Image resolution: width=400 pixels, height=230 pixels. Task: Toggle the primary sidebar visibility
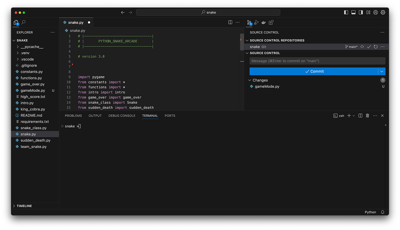pyautogui.click(x=346, y=12)
